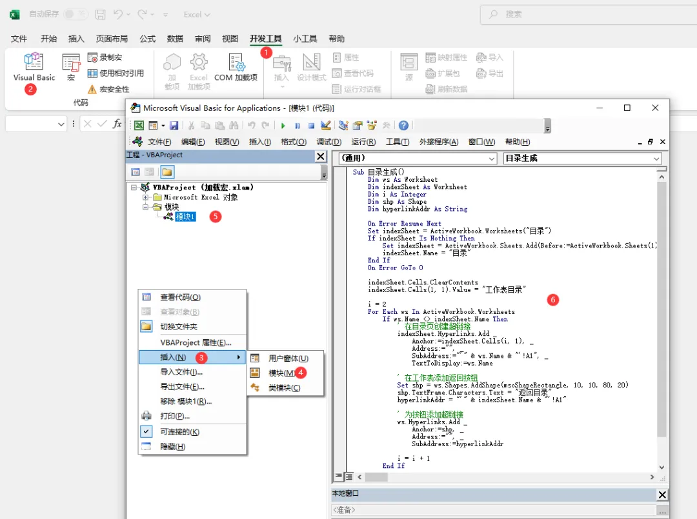The width and height of the screenshot is (697, 519).
Task: Save the project via VBA toolbar disk icon
Action: pos(174,126)
